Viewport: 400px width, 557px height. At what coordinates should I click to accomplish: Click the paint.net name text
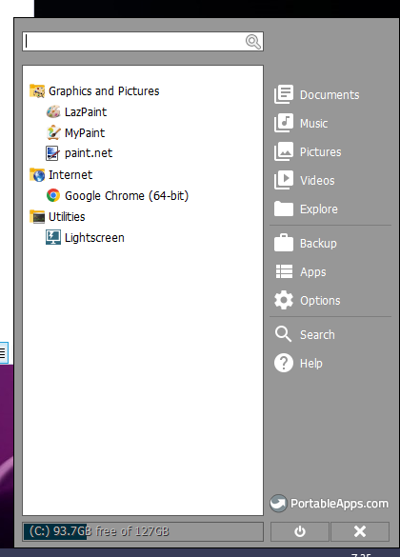tap(89, 153)
